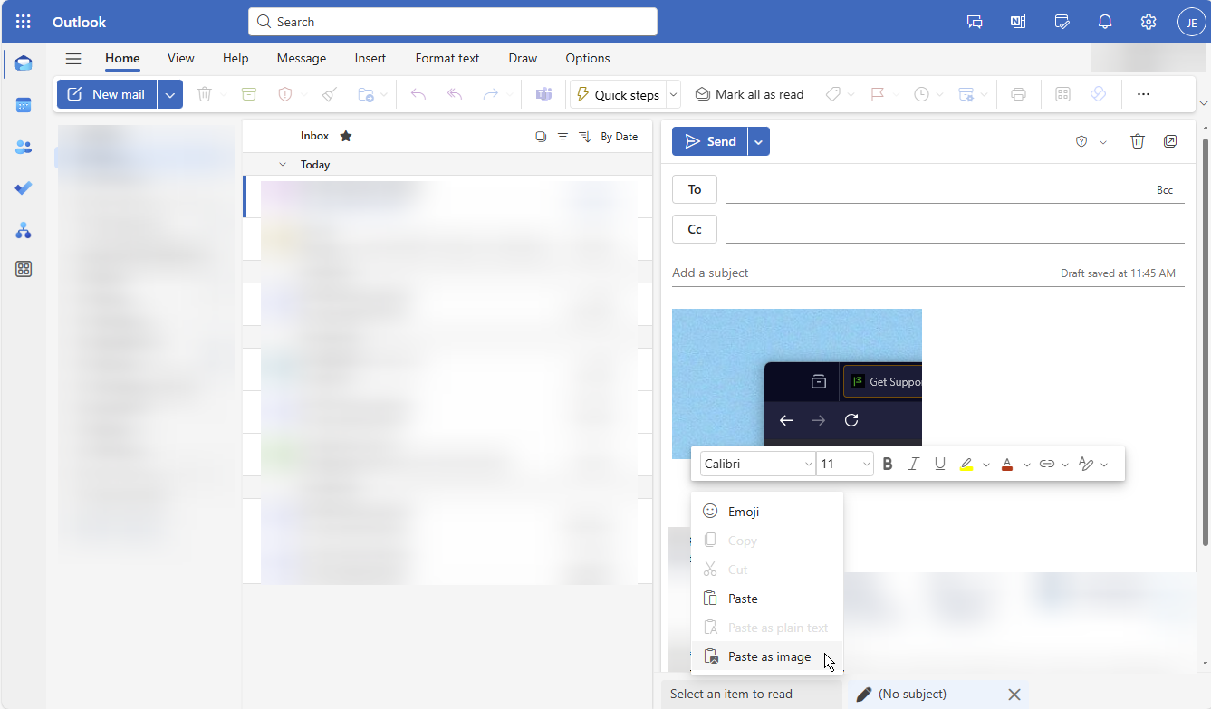Open the My Day icon in the header
Image resolution: width=1211 pixels, height=709 pixels.
[1062, 22]
